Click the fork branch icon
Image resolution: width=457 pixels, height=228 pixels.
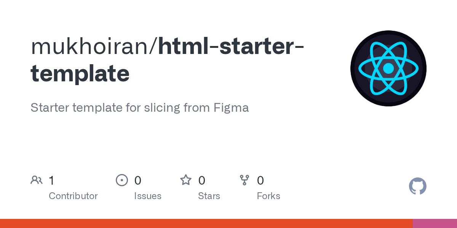click(x=244, y=180)
